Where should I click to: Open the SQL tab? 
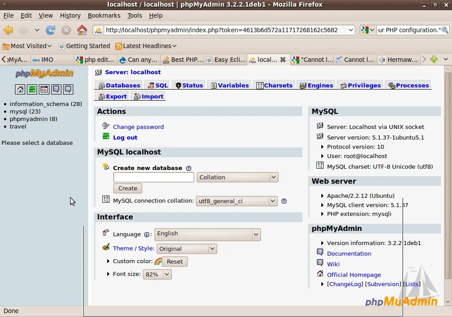click(158, 85)
